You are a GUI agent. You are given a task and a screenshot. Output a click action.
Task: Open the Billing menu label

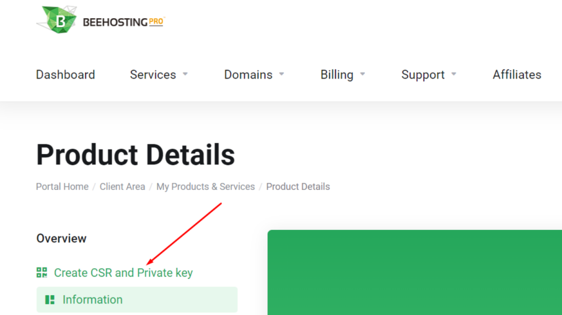tap(336, 75)
